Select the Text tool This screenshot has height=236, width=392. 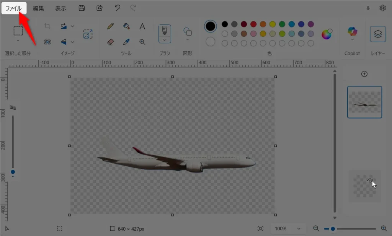[x=142, y=26]
